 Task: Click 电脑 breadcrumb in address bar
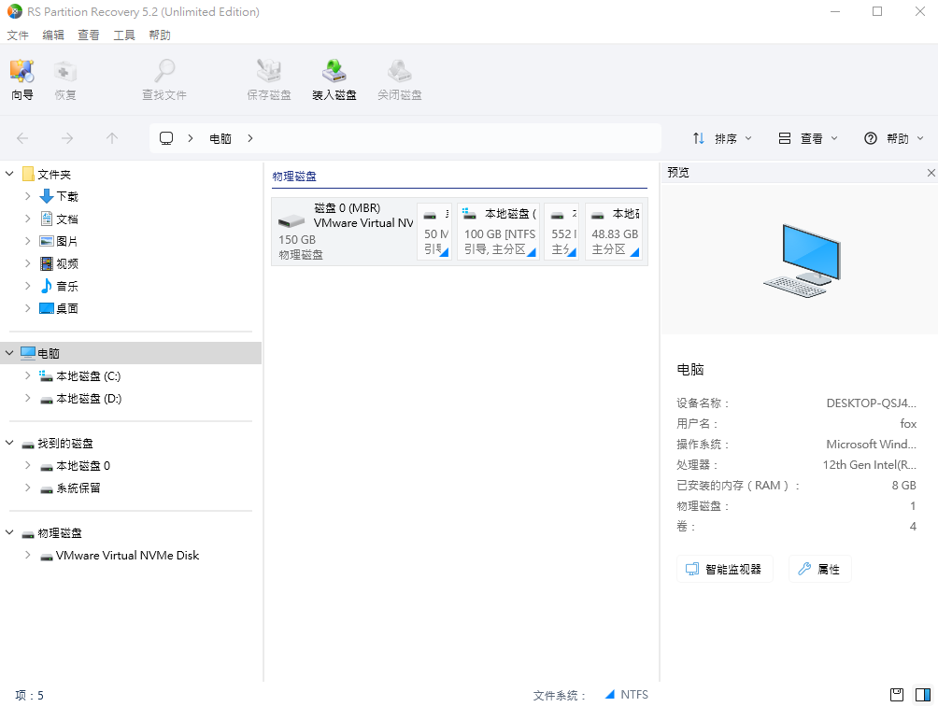pos(220,139)
